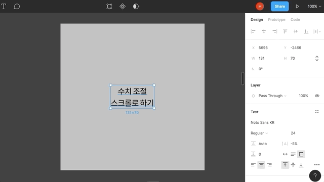Select Text Align Right
Screen dimensions: 324x182
(x=269, y=165)
